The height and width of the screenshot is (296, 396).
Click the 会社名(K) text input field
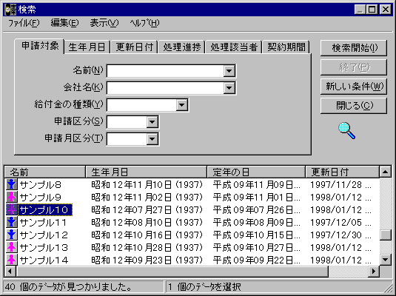tap(165, 88)
